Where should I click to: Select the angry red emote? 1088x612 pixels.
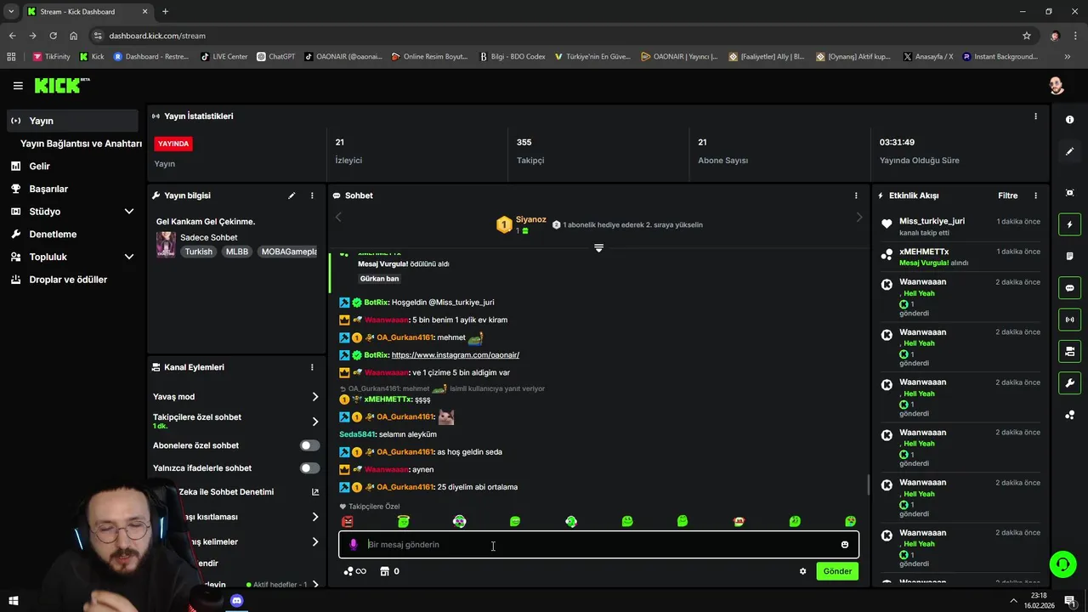pyautogui.click(x=347, y=521)
